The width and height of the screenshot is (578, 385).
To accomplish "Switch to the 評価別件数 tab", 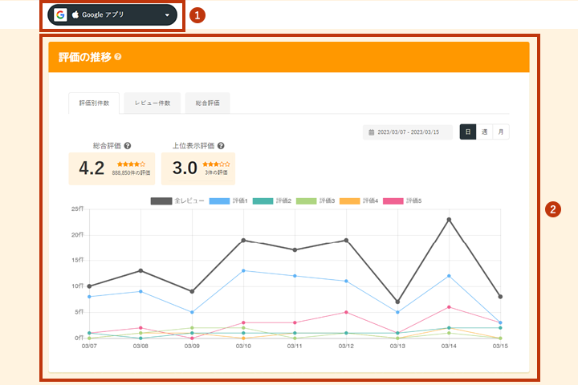I will click(x=94, y=103).
